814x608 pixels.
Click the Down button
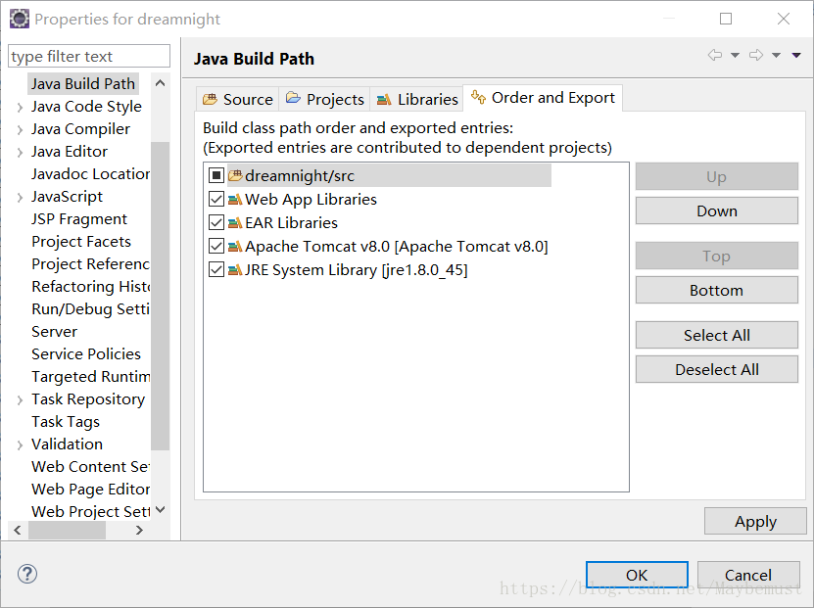pyautogui.click(x=717, y=210)
